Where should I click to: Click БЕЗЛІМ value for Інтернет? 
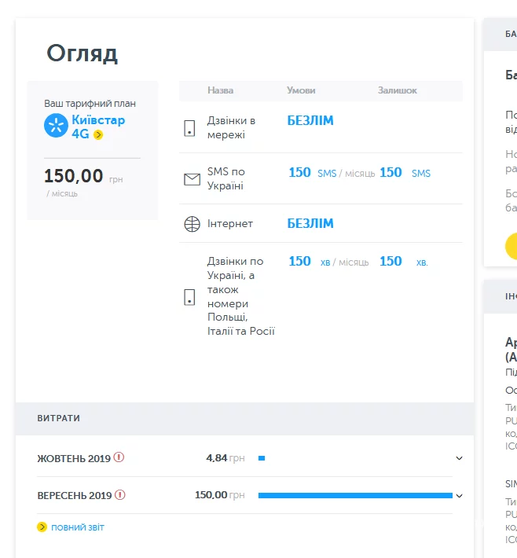[x=310, y=224]
